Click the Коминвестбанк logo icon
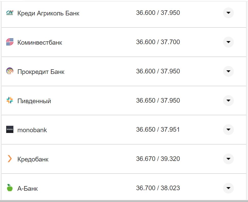 pyautogui.click(x=10, y=42)
